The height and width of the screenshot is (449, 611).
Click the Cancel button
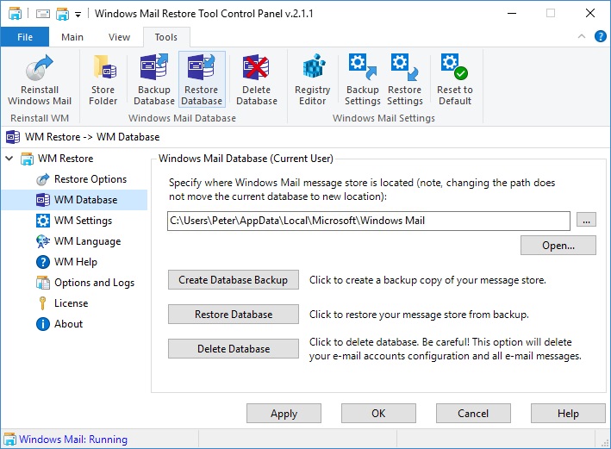pyautogui.click(x=473, y=413)
